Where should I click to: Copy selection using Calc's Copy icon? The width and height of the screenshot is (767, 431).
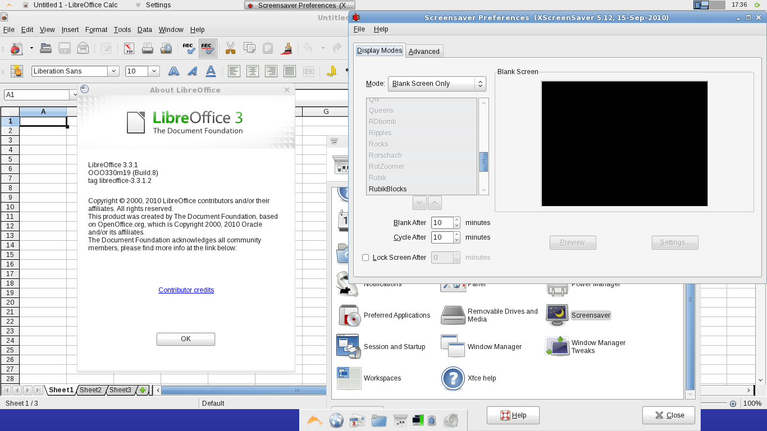click(249, 48)
